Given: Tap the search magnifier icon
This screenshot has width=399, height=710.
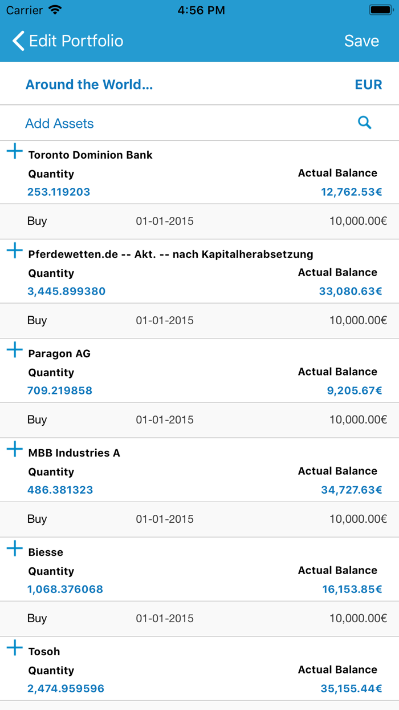Looking at the screenshot, I should (x=364, y=123).
